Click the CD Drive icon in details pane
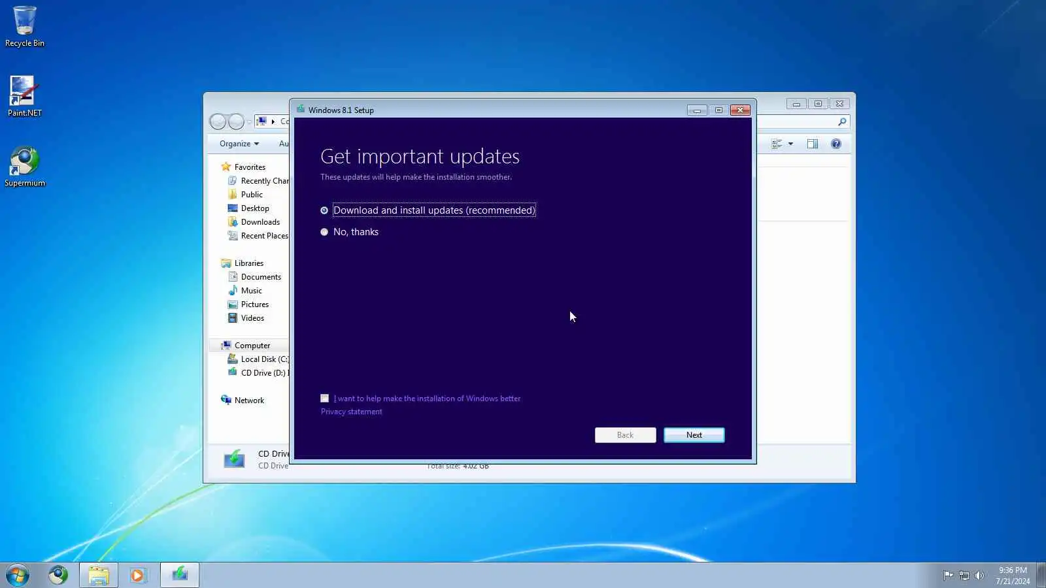The width and height of the screenshot is (1046, 588). pyautogui.click(x=234, y=459)
